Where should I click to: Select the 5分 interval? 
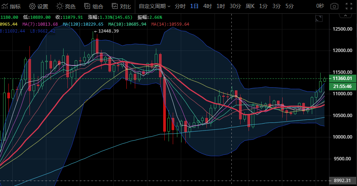pos(290,6)
